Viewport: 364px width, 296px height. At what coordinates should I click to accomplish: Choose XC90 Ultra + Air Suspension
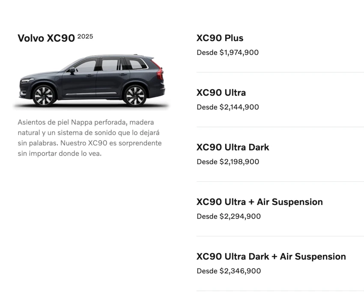260,202
